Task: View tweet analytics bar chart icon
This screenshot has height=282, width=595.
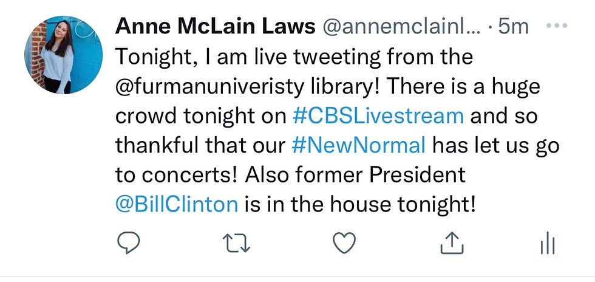Action: tap(548, 243)
